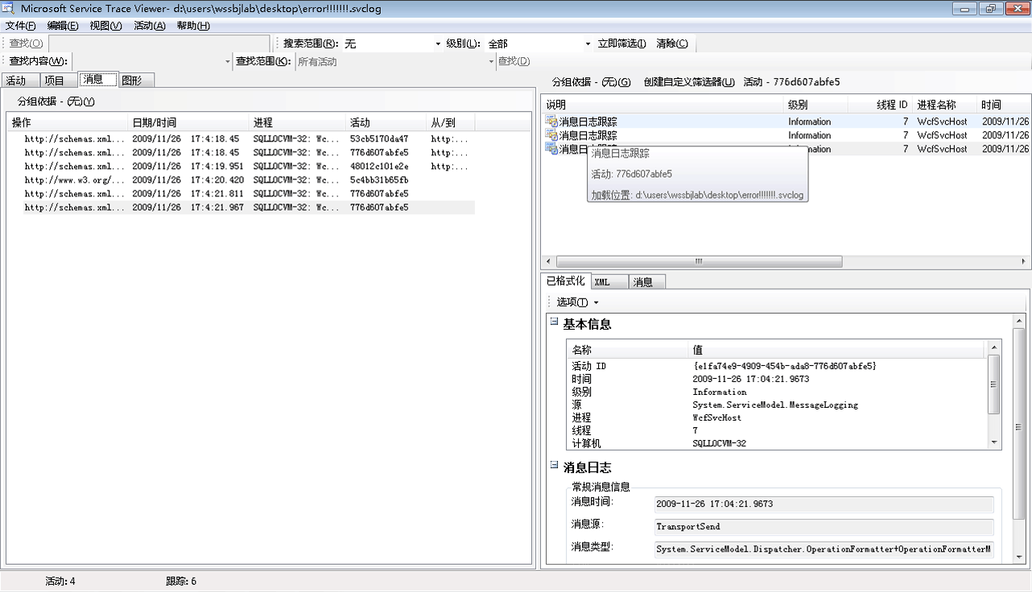Viewport: 1032px width, 592px height.
Task: Open the 活动(A) menu
Action: 150,26
